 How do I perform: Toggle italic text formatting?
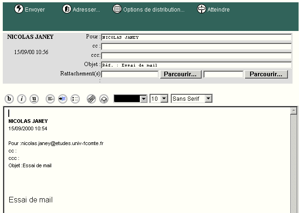click(22, 99)
